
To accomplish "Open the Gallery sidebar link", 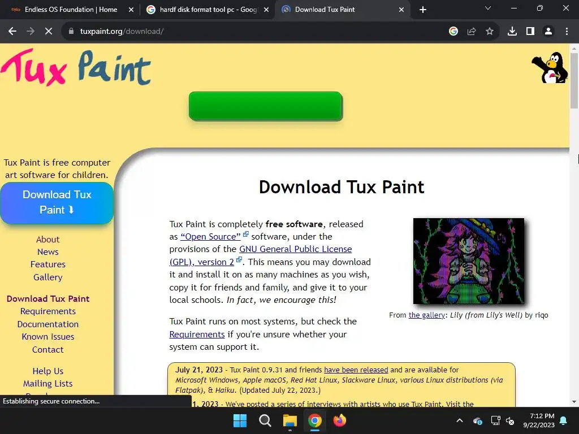I will [47, 277].
